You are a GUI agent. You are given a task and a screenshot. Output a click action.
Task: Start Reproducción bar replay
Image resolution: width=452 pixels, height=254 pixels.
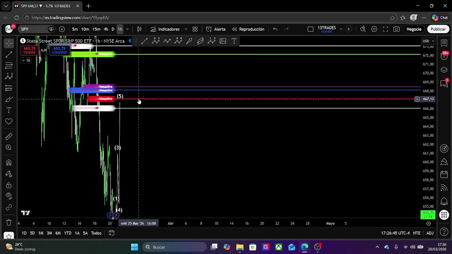tap(248, 29)
